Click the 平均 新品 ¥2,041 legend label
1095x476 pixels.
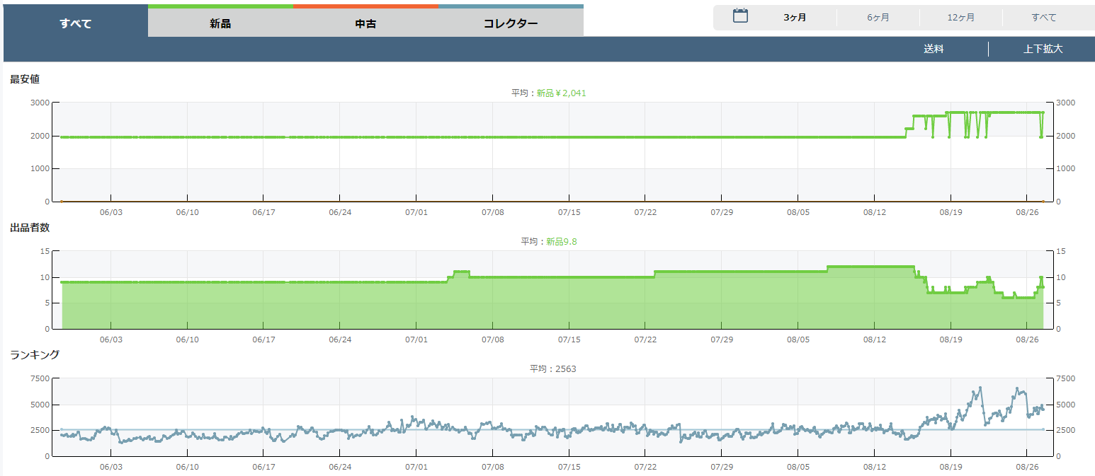click(549, 93)
